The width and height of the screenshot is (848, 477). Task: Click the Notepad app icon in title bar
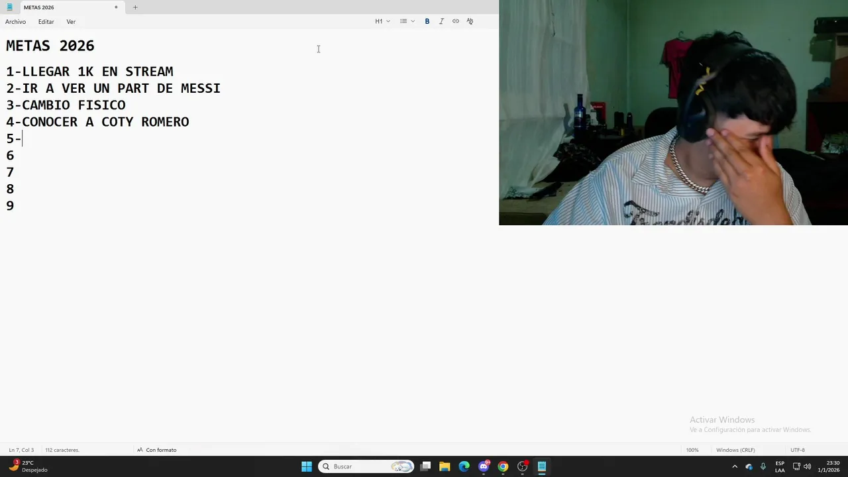click(9, 7)
